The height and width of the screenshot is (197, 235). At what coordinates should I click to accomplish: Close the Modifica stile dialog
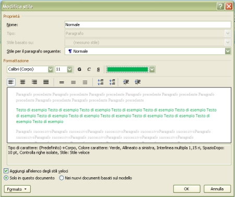click(x=229, y=6)
